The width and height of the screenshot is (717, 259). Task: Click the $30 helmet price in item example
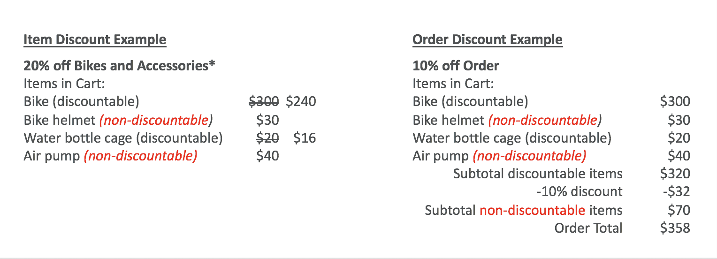click(x=267, y=120)
